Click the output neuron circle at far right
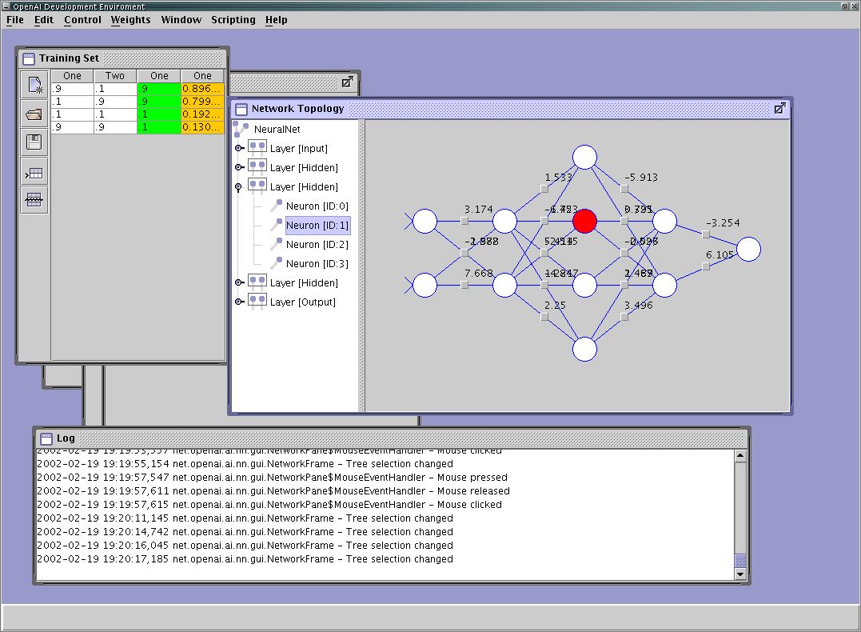This screenshot has width=861, height=632. 748,250
